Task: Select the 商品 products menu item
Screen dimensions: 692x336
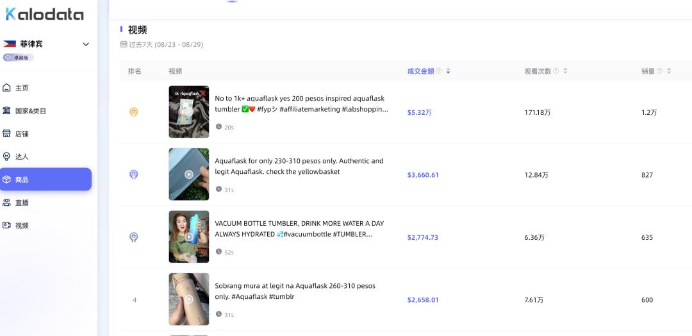Action: point(46,180)
